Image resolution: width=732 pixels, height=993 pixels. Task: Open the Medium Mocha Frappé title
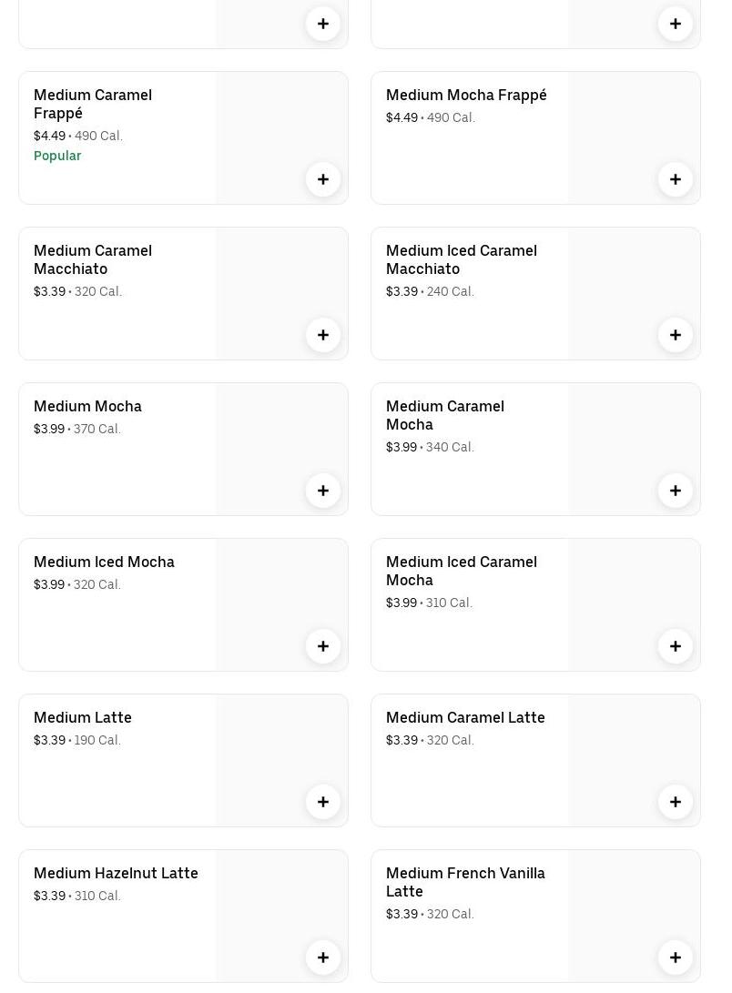tap(466, 95)
